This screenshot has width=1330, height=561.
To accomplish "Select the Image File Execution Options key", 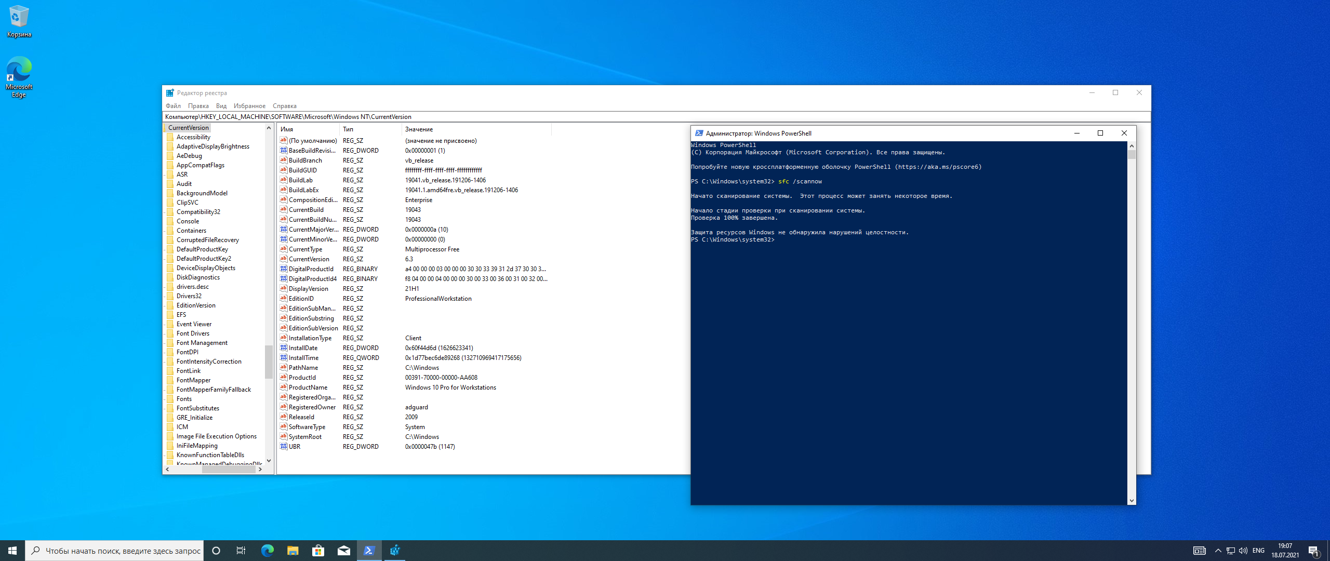I will [216, 436].
